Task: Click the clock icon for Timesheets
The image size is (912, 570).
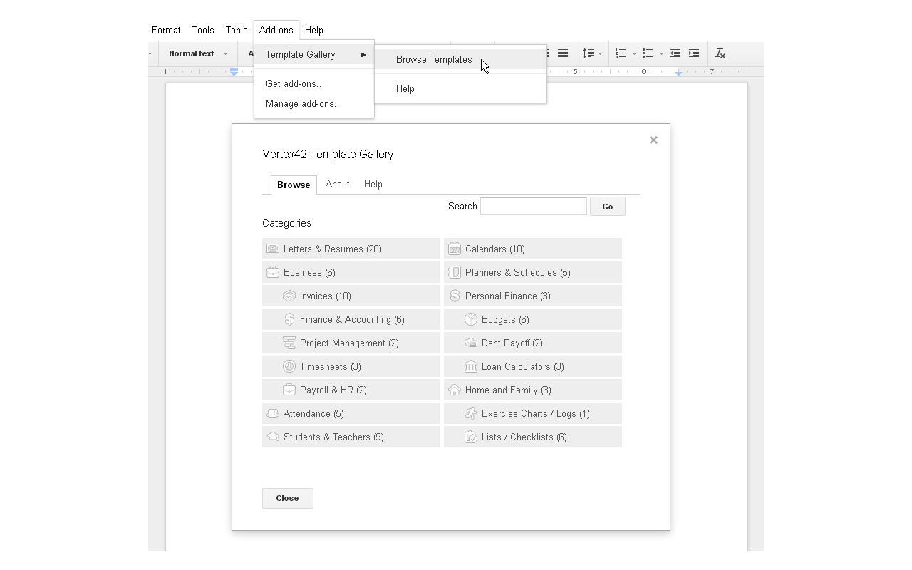Action: tap(289, 366)
